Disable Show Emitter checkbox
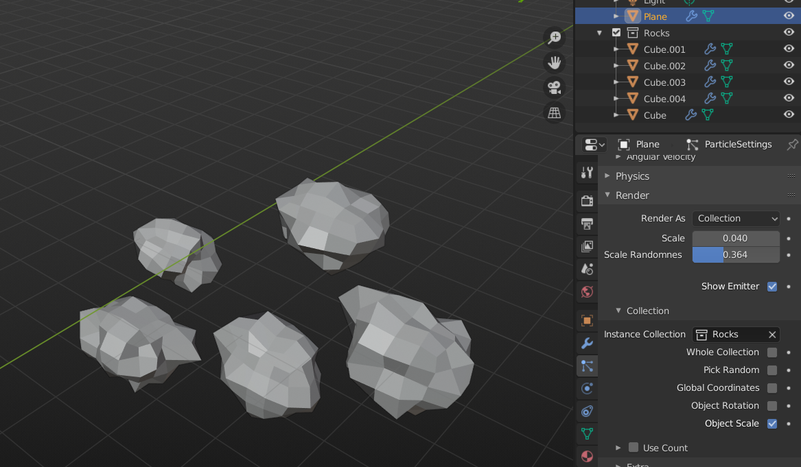 pyautogui.click(x=772, y=287)
